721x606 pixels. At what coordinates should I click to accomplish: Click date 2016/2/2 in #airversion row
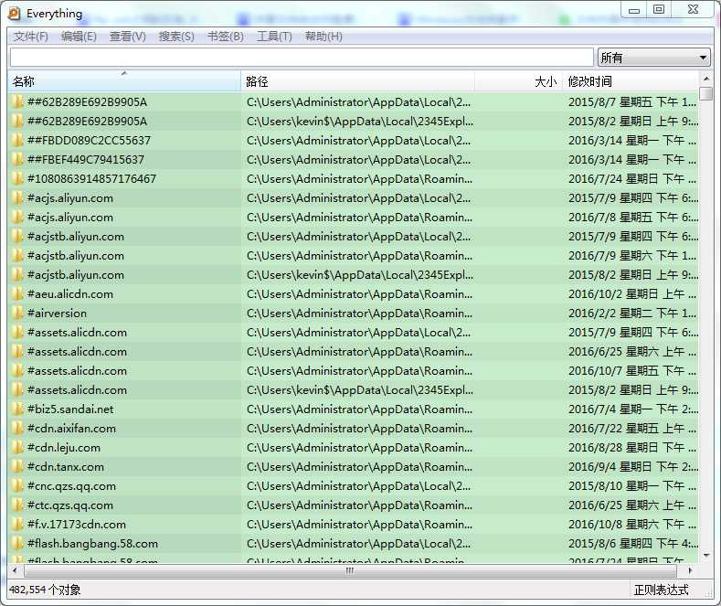coord(592,314)
